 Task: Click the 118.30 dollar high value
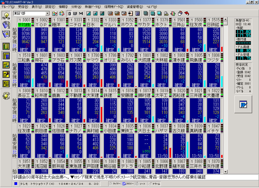(x=243, y=50)
